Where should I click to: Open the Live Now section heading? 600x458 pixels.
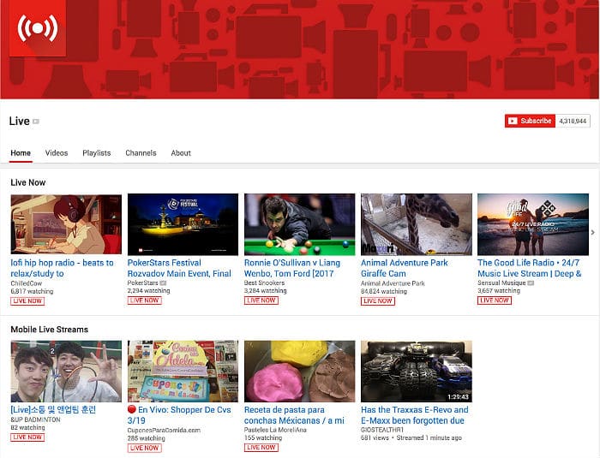pyautogui.click(x=28, y=182)
